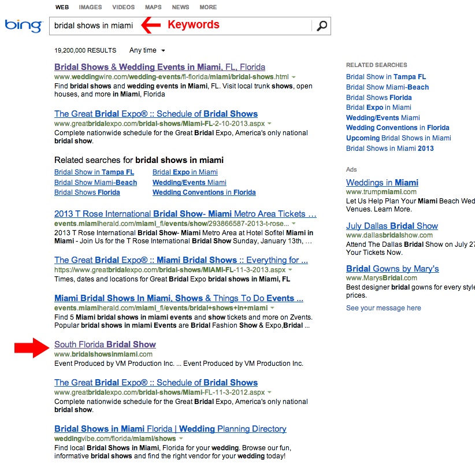Click Wedding Conventions in Florida under RELATED SEARCHES sidebar
The image size is (475, 467).
click(x=398, y=128)
